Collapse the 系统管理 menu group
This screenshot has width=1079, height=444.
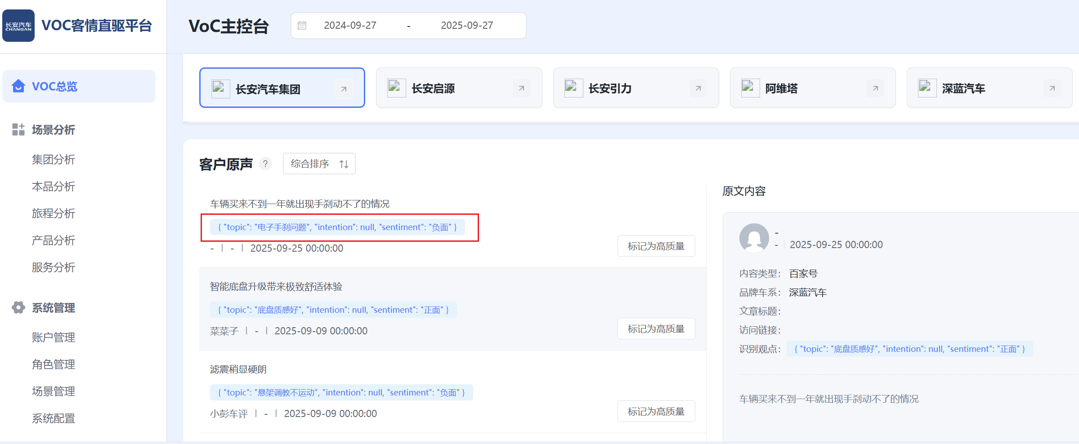click(53, 308)
